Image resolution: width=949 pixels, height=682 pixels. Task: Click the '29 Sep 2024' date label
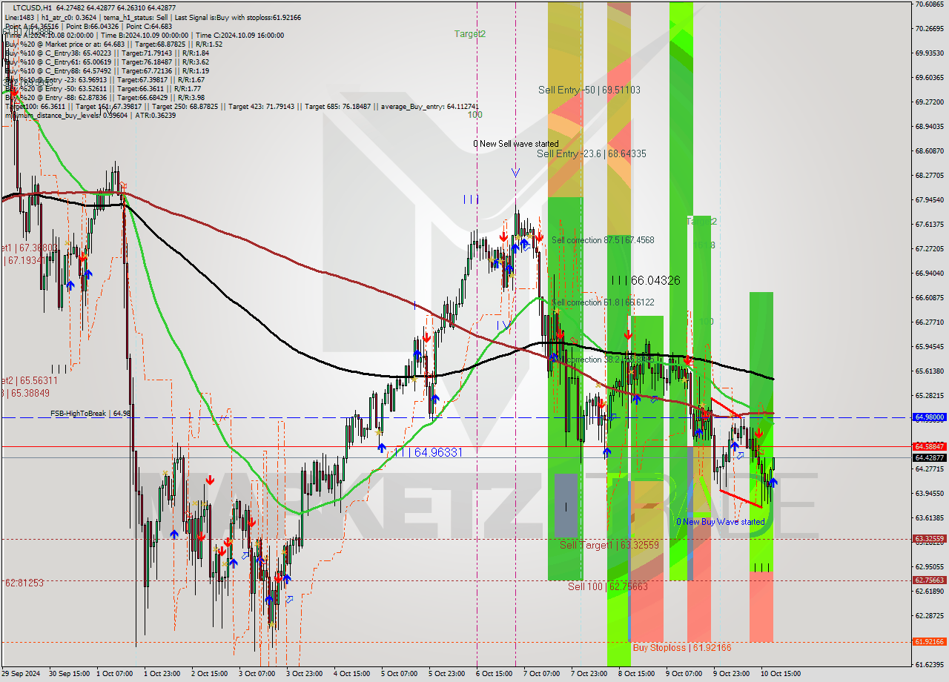(21, 674)
